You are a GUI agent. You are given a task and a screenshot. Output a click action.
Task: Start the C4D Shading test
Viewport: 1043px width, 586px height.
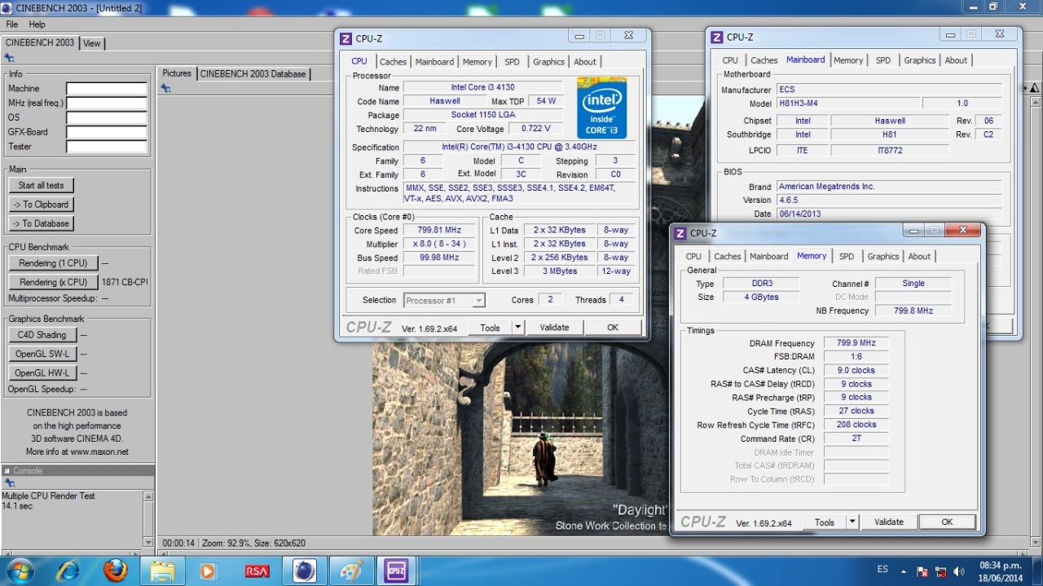tap(42, 335)
